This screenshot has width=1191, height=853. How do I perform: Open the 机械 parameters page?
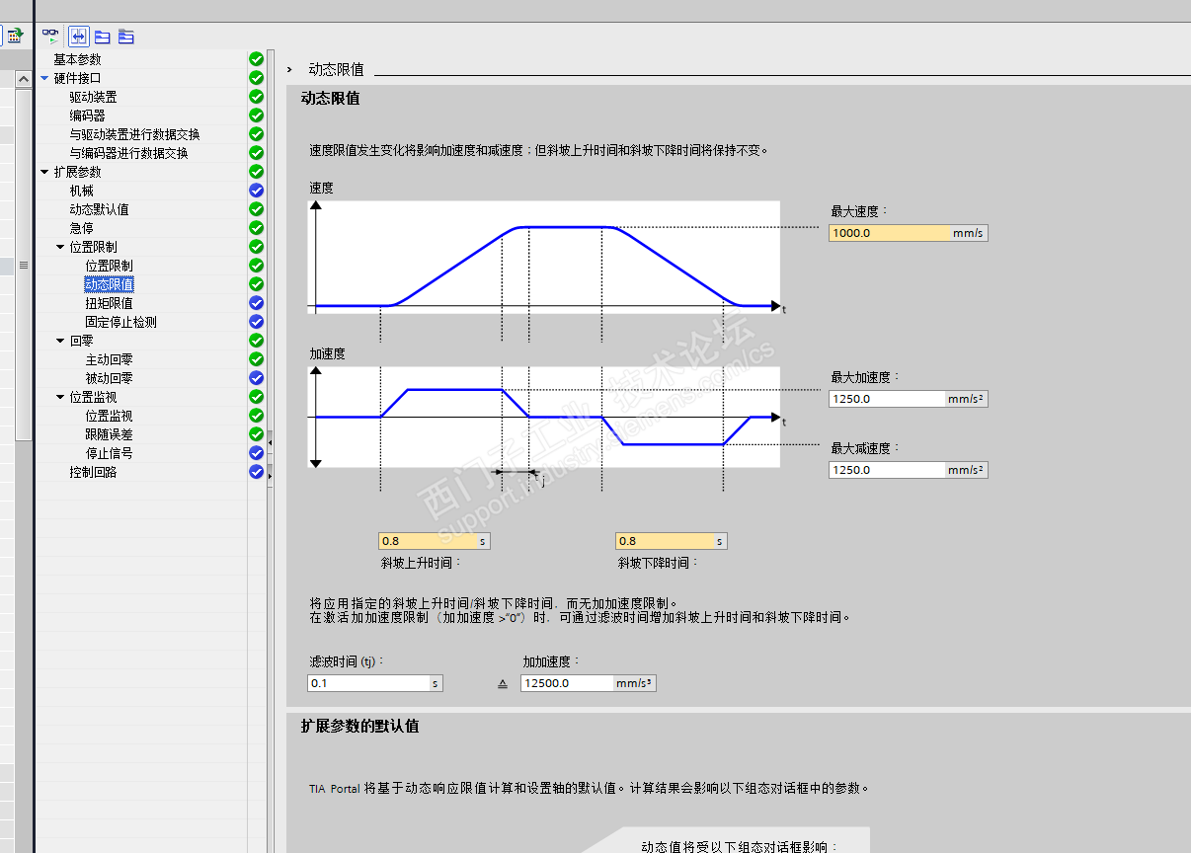(81, 191)
